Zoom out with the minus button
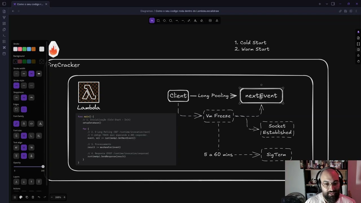This screenshot has width=361, height=203. click(52, 197)
